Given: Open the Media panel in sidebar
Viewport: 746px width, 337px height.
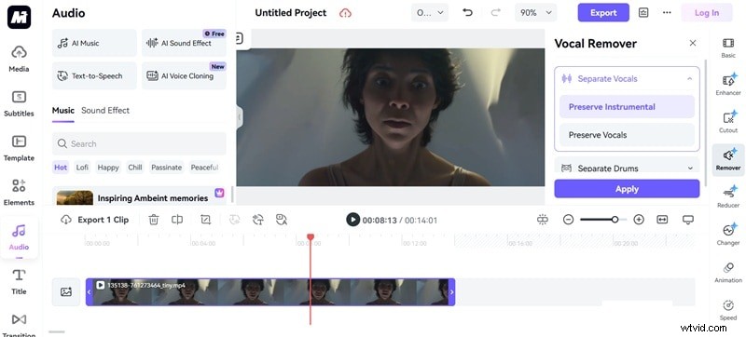Looking at the screenshot, I should [19, 59].
